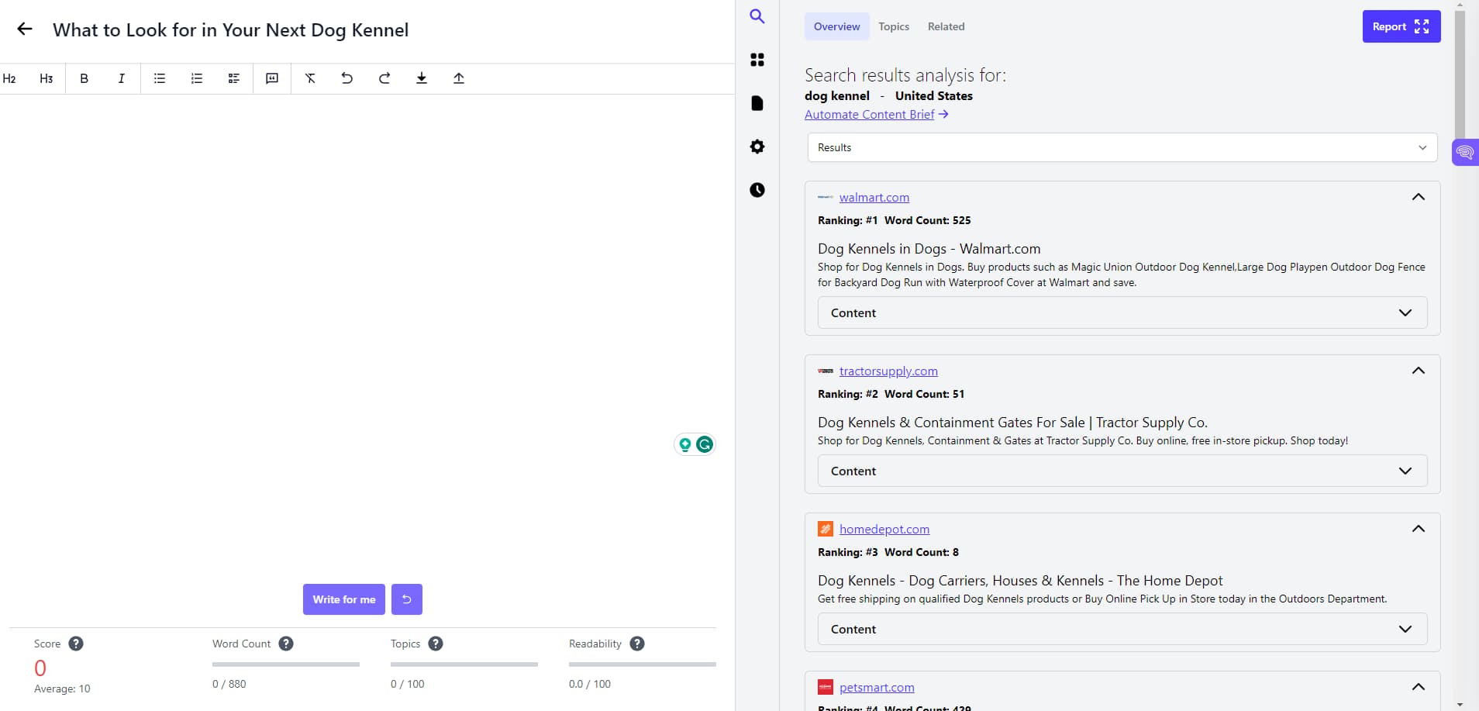Screen dimensions: 1479x711
Task: Toggle bold formatting
Action: pos(83,78)
